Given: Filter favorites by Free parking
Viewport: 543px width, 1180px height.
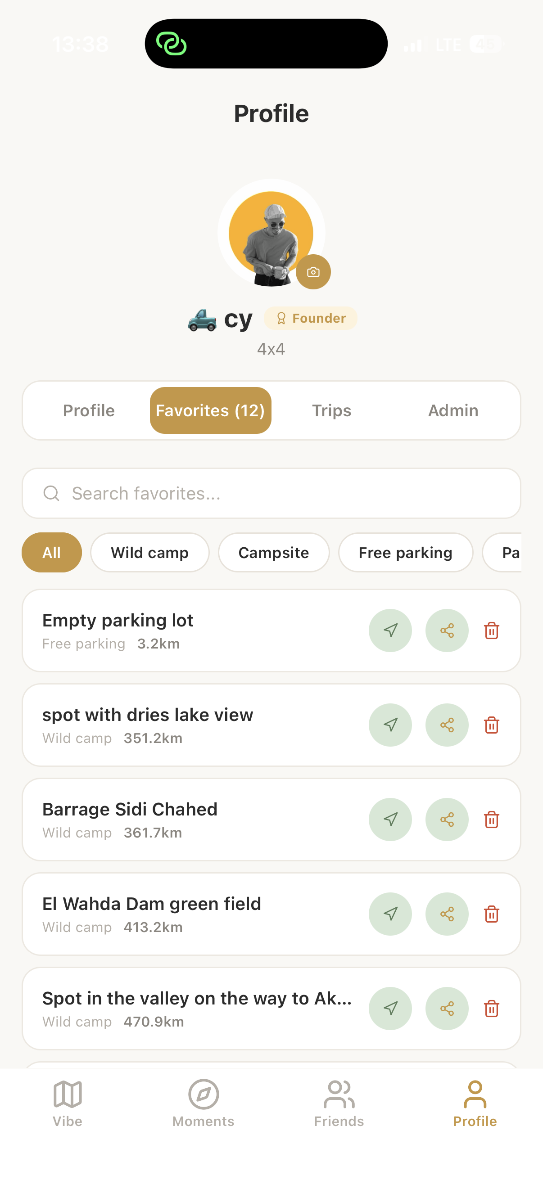Looking at the screenshot, I should [x=405, y=553].
